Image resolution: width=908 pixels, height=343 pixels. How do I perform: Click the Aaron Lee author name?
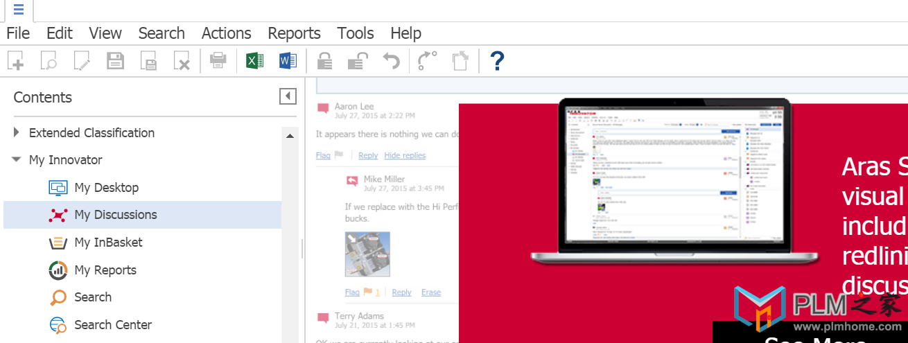(354, 106)
